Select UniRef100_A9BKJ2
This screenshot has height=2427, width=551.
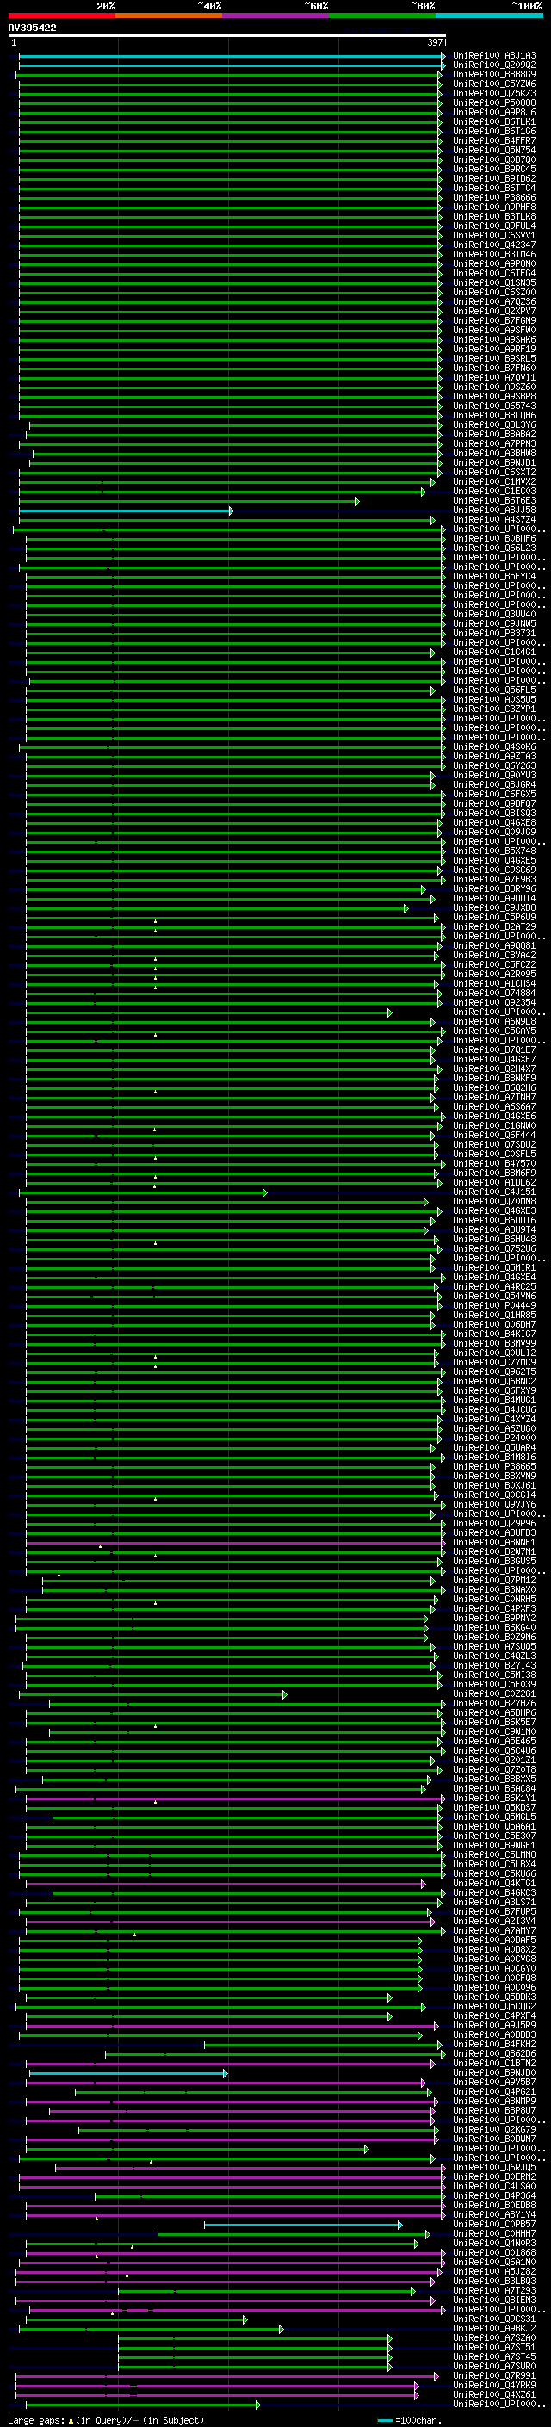[494, 2328]
